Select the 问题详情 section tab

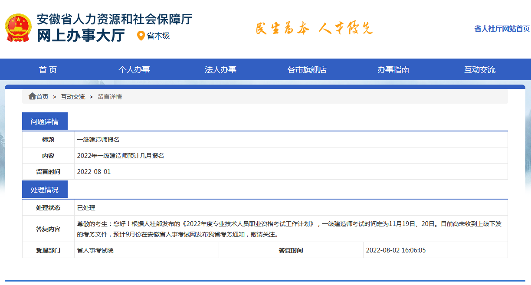click(45, 121)
